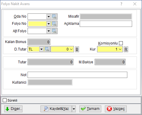Confirm with the Tamam button

click(90, 109)
